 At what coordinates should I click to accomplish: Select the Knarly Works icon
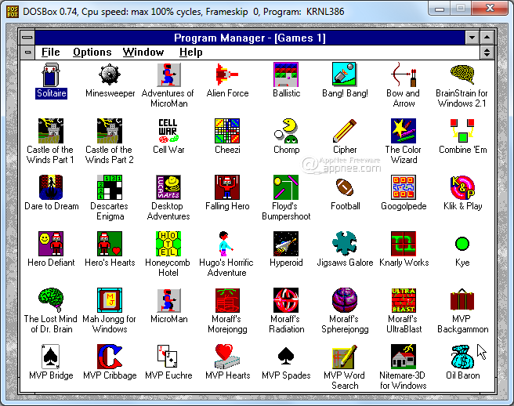coord(404,244)
